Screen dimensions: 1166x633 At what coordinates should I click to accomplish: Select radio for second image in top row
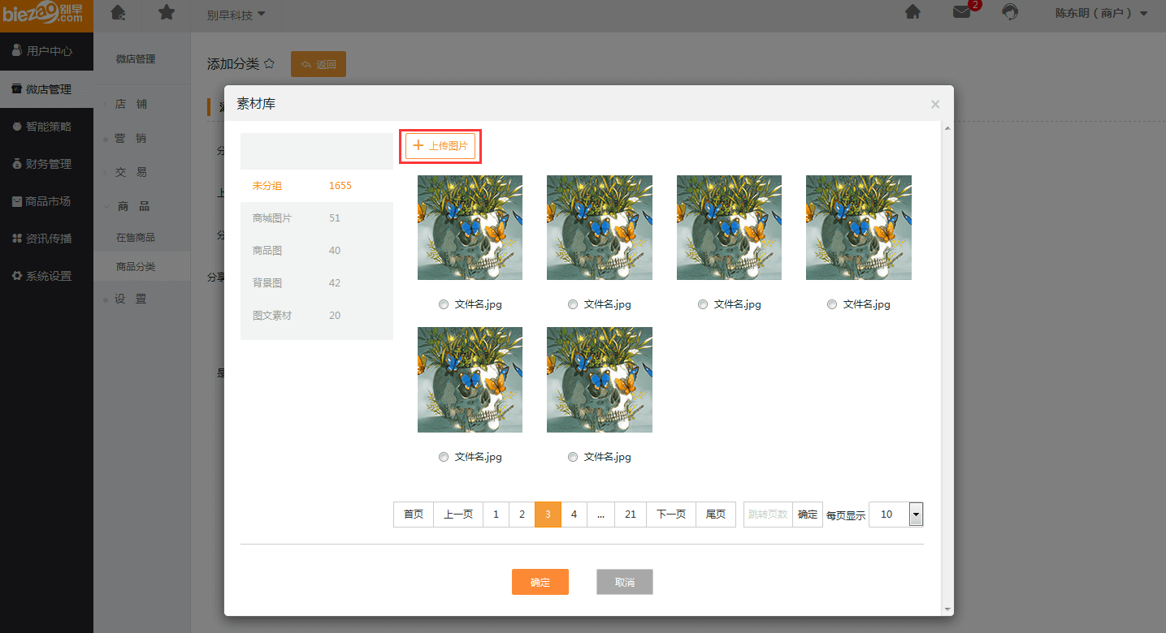point(573,305)
